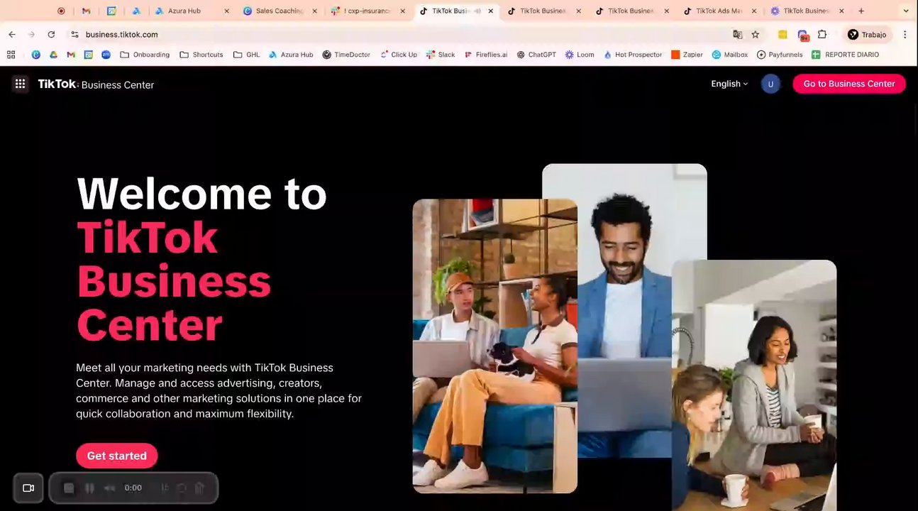
Task: Delete the Loom recording via trash icon
Action: coord(199,488)
